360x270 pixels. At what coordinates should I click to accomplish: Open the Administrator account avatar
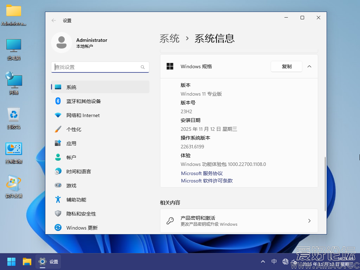coord(62,43)
